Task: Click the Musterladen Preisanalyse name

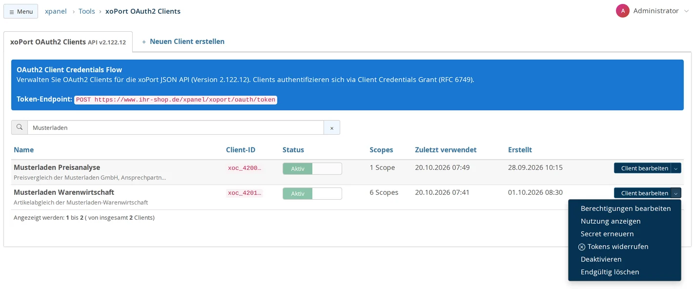Action: pos(57,167)
